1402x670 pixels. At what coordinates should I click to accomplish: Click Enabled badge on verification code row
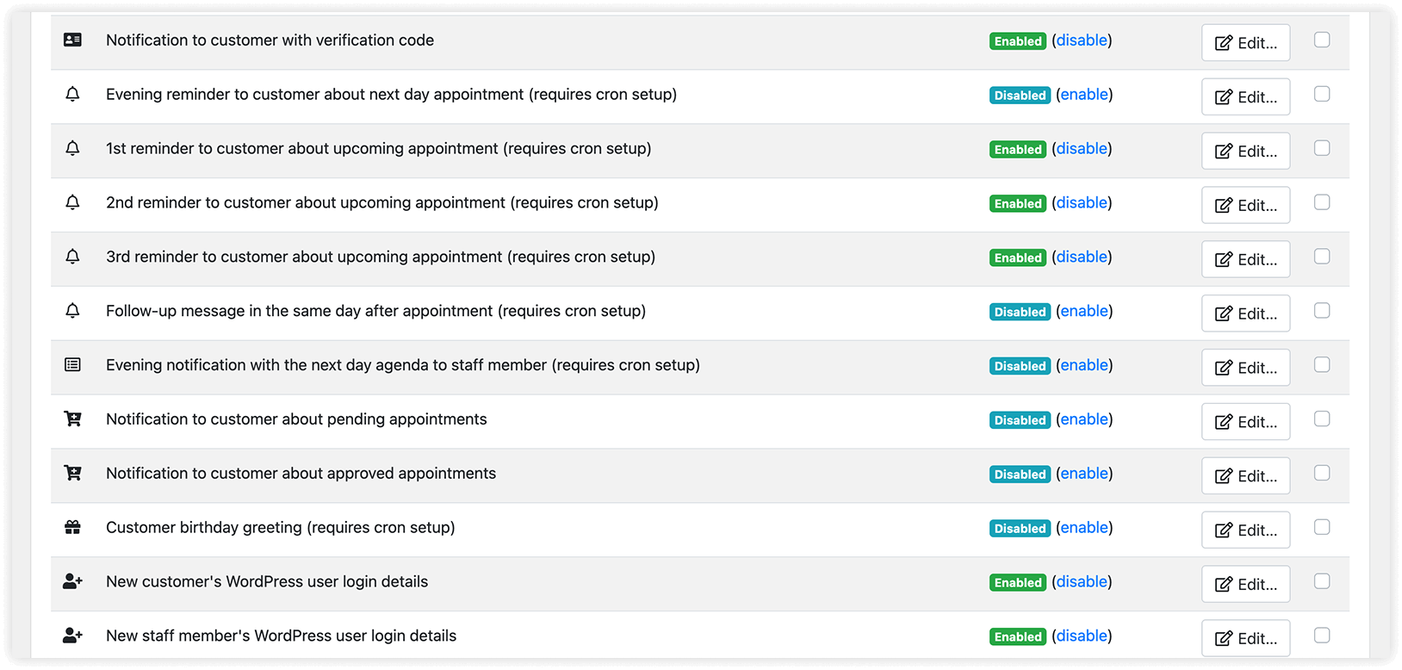pos(1018,41)
